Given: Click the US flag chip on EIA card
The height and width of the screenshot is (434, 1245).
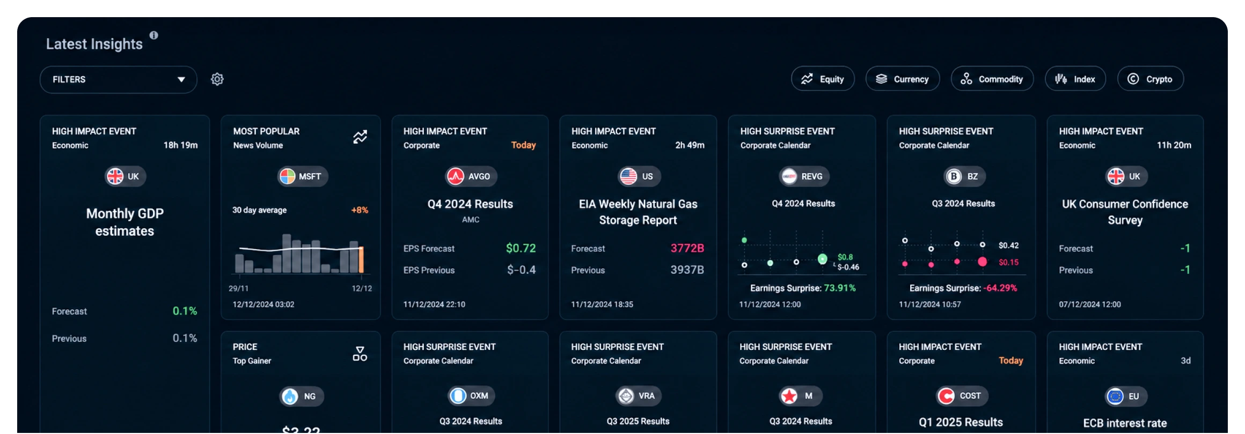Looking at the screenshot, I should tap(638, 176).
